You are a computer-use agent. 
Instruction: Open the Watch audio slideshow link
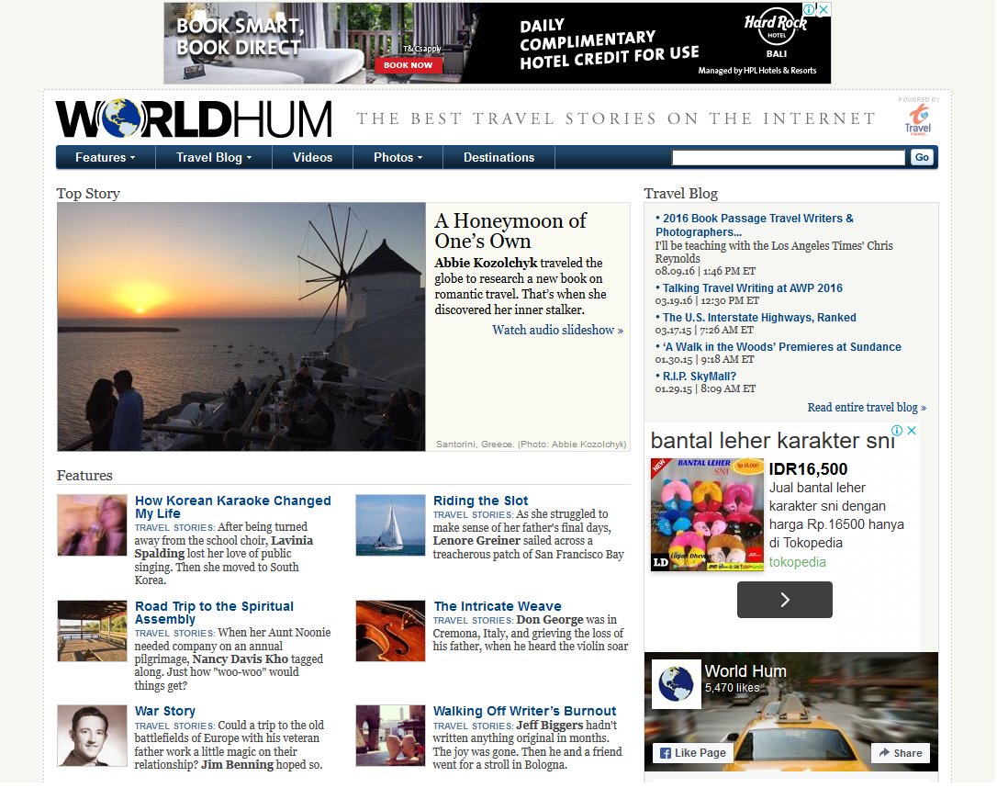point(557,330)
